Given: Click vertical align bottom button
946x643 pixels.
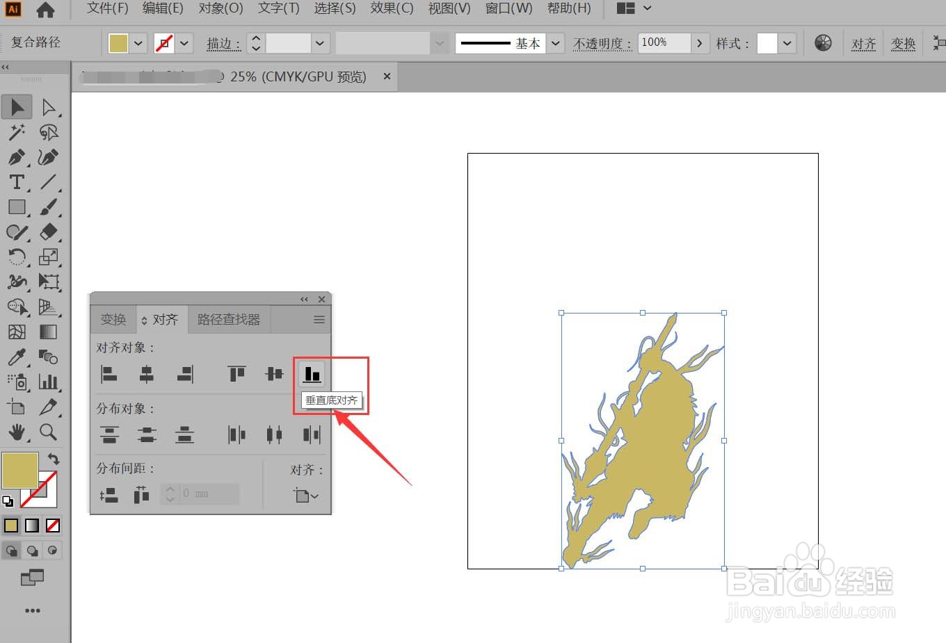Looking at the screenshot, I should pos(312,375).
